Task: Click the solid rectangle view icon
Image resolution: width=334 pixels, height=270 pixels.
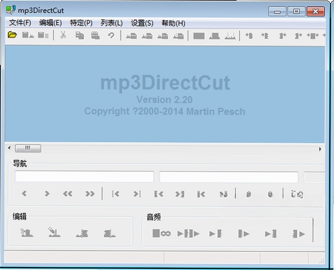Action: click(x=199, y=36)
